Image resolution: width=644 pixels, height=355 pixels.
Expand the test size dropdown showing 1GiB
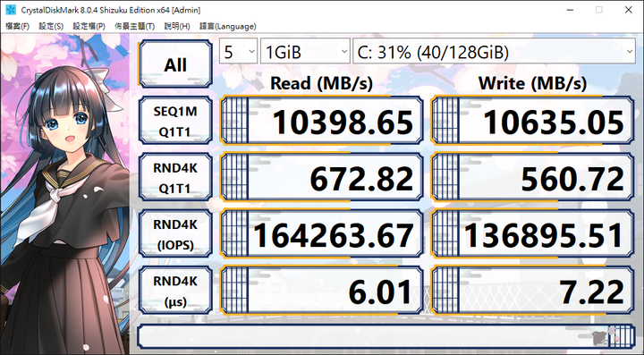tap(305, 51)
